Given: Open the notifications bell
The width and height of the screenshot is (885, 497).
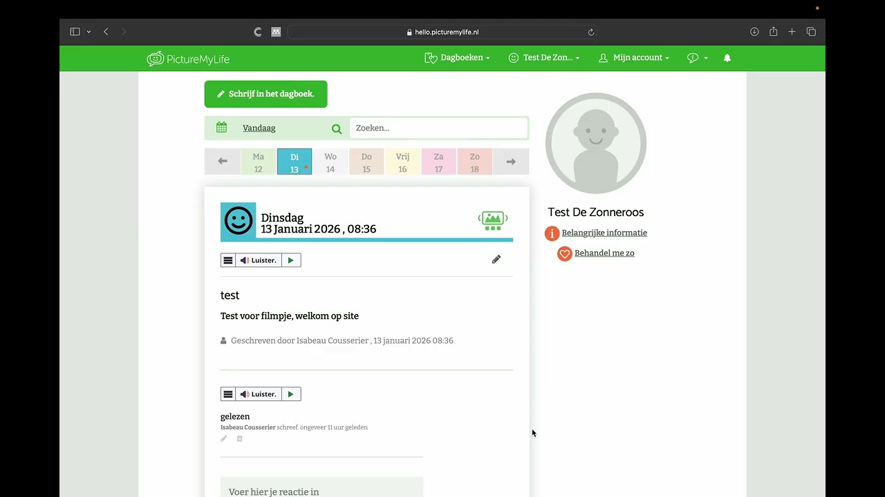Looking at the screenshot, I should click(x=727, y=58).
